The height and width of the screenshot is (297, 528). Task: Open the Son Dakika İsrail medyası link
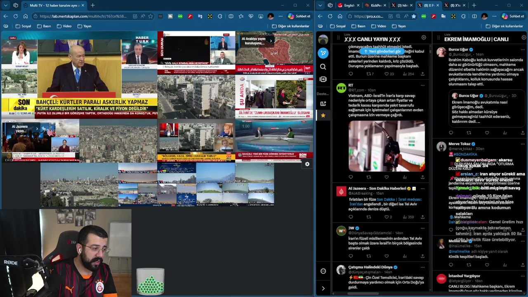pyautogui.click(x=399, y=199)
